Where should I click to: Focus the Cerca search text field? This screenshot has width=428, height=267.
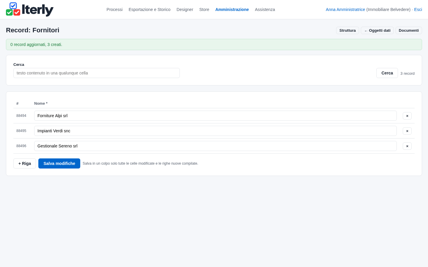(97, 73)
